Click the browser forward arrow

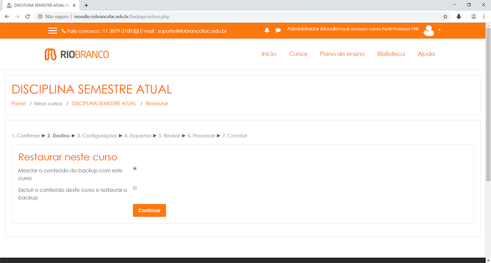(17, 17)
